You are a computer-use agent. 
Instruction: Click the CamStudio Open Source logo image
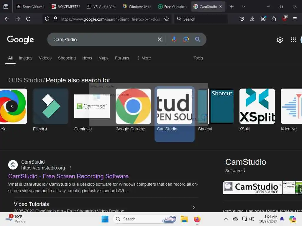(x=252, y=188)
